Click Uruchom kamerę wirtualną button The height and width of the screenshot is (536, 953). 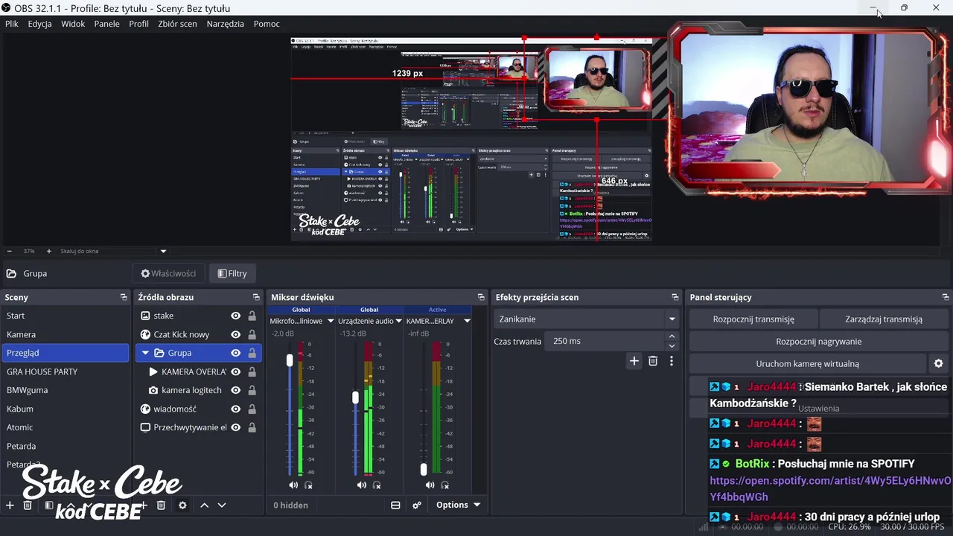click(807, 364)
